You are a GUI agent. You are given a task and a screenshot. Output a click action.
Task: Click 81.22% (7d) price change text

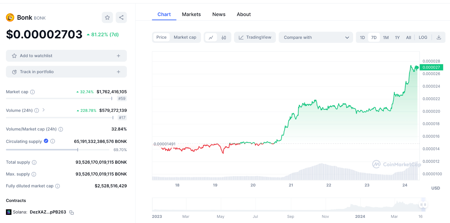pyautogui.click(x=103, y=35)
